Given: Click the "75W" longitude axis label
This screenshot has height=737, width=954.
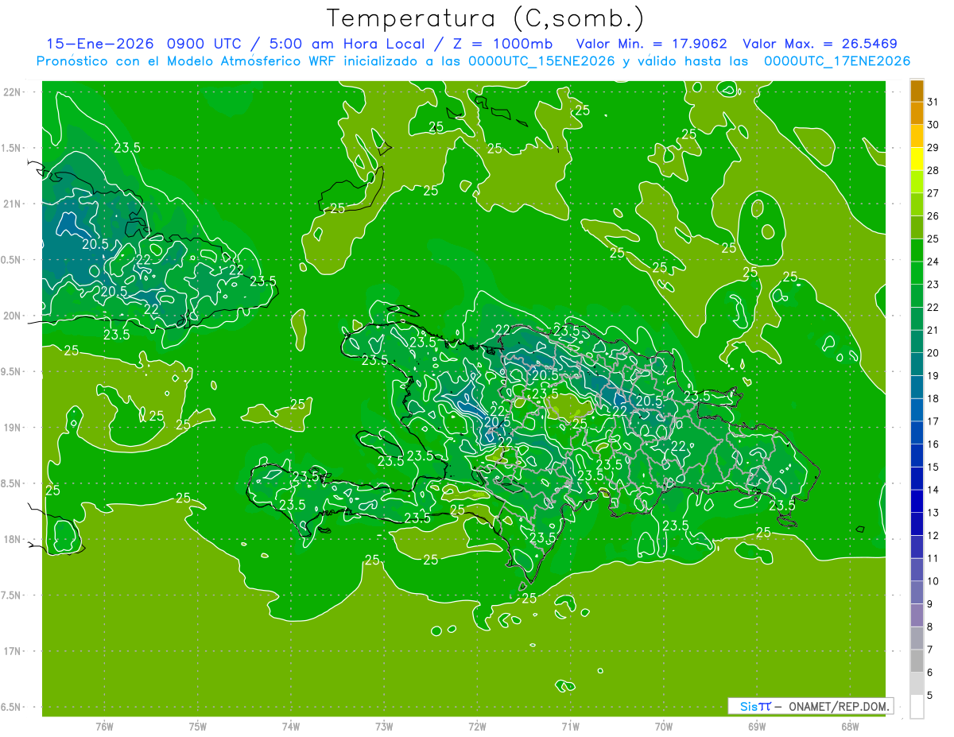Looking at the screenshot, I should (198, 726).
